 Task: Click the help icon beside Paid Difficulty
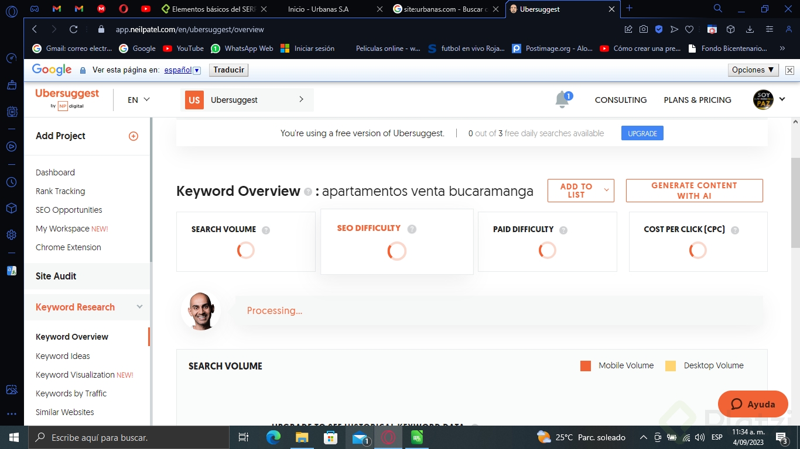tap(563, 230)
